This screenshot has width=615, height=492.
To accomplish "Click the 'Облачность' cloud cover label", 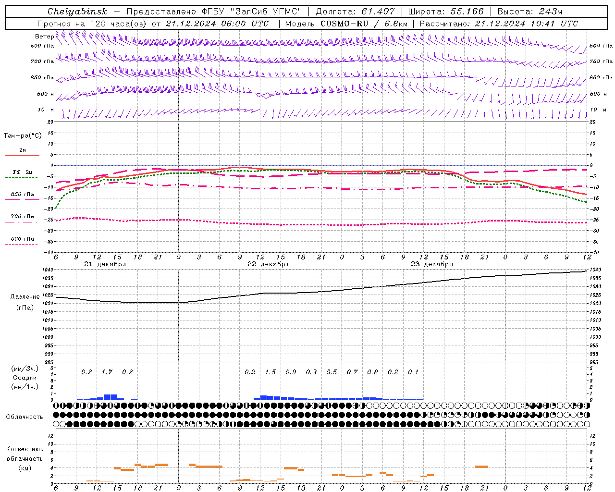I will (25, 417).
